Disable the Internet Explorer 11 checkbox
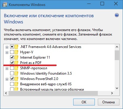123x109 pixels. click(12, 57)
